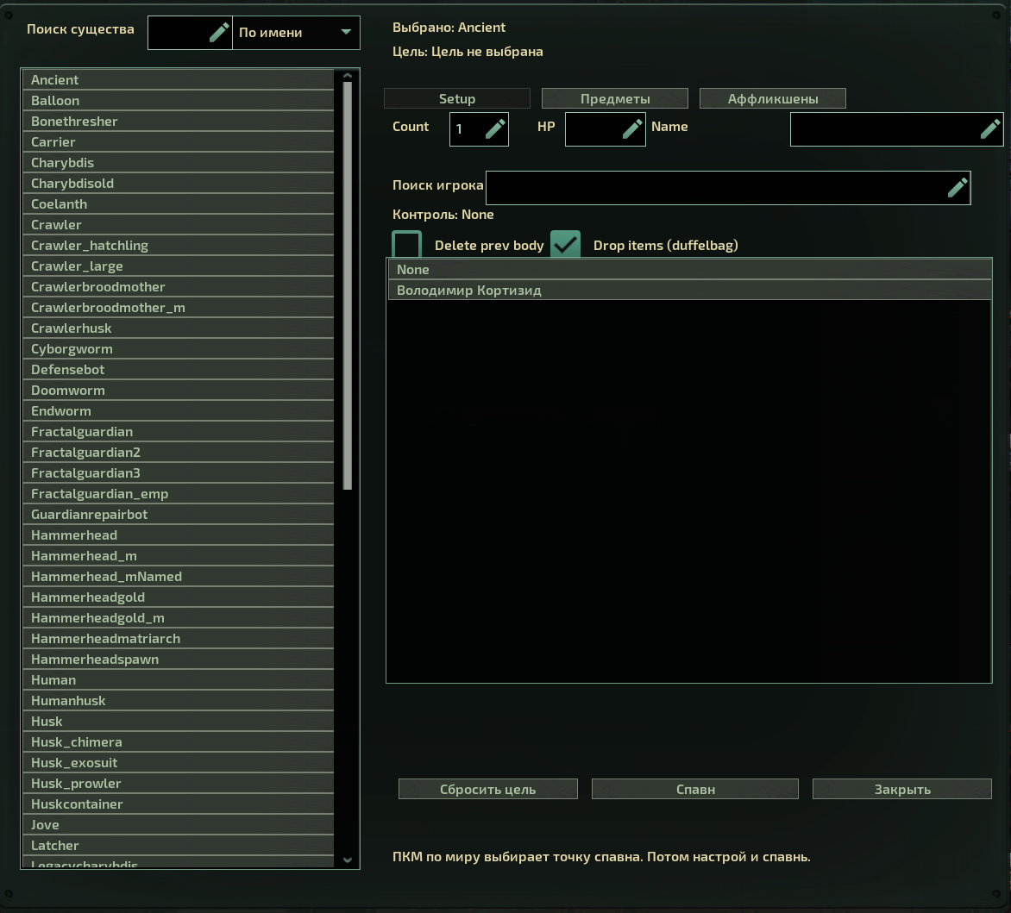Open the Предметы tab
1011x913 pixels.
pos(615,98)
